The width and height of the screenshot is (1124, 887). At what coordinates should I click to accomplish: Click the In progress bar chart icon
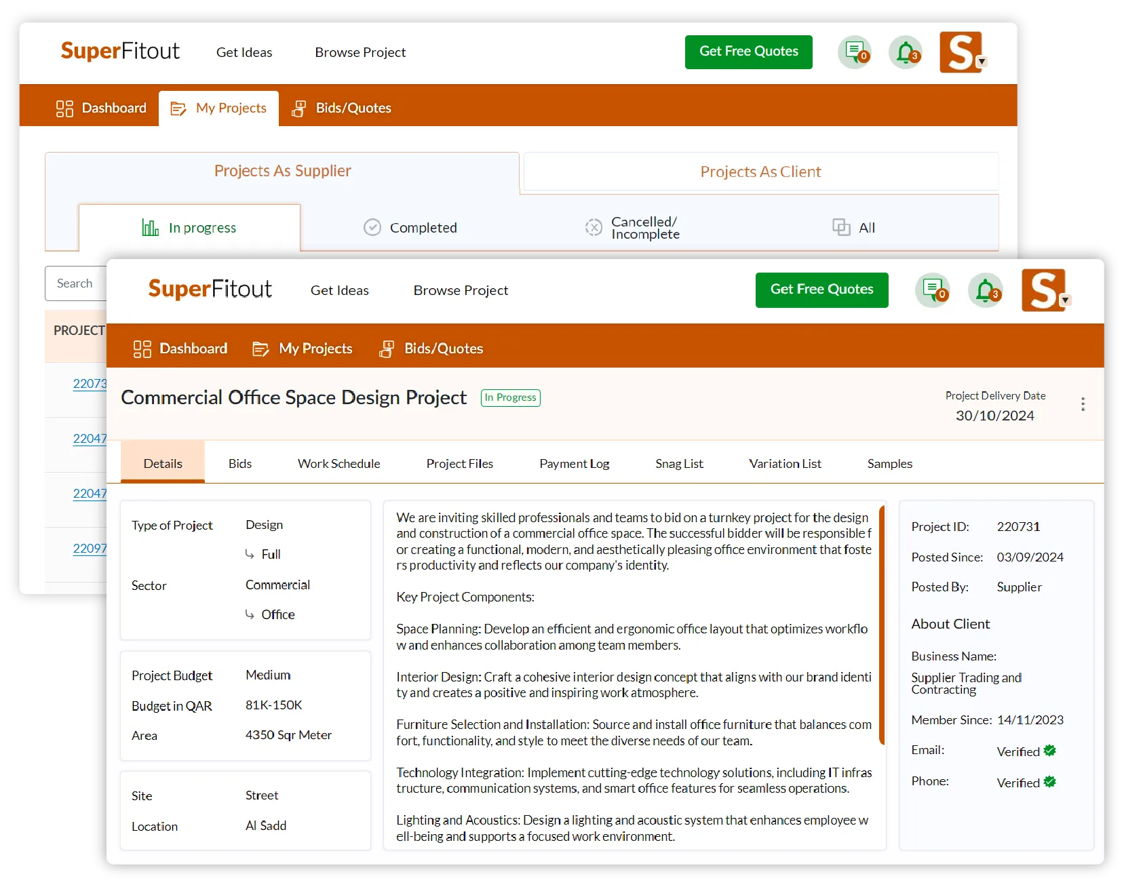pos(151,227)
